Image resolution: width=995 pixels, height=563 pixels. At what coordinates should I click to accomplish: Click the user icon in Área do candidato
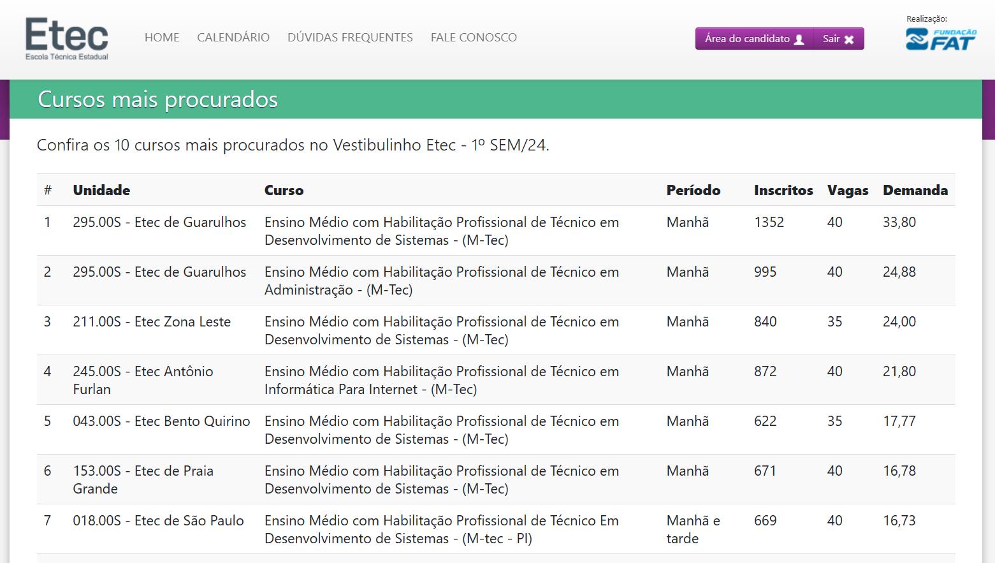(x=799, y=39)
